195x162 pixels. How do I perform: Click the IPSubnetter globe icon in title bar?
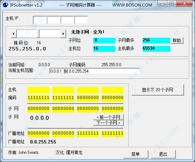(5, 5)
